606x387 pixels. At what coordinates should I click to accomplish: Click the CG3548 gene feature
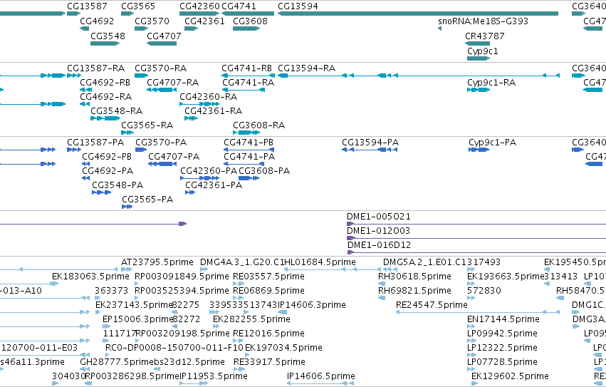pos(105,43)
